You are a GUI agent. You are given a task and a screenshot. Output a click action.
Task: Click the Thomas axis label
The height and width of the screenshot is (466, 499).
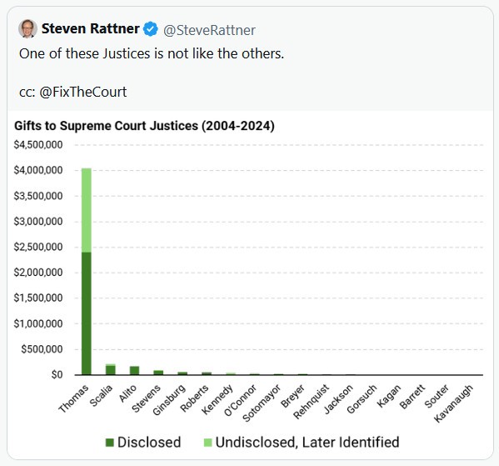73,398
